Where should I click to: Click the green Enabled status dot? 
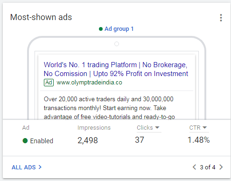click(25, 140)
